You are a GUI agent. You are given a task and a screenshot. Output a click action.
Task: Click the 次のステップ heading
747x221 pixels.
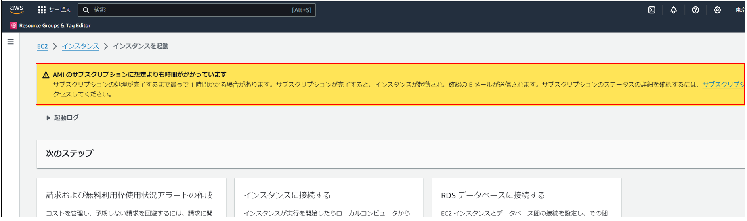coord(69,153)
